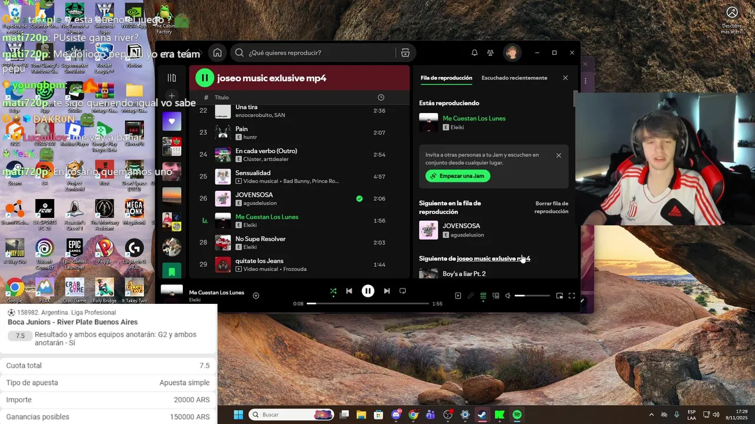Open Spotify Home via the house icon
Viewport: 755px width, 424px height.
click(x=217, y=52)
